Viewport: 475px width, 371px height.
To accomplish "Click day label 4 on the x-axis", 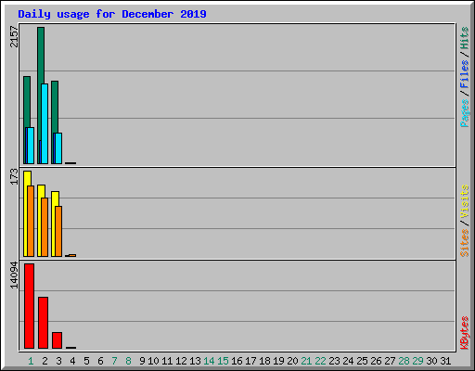I will [x=72, y=361].
